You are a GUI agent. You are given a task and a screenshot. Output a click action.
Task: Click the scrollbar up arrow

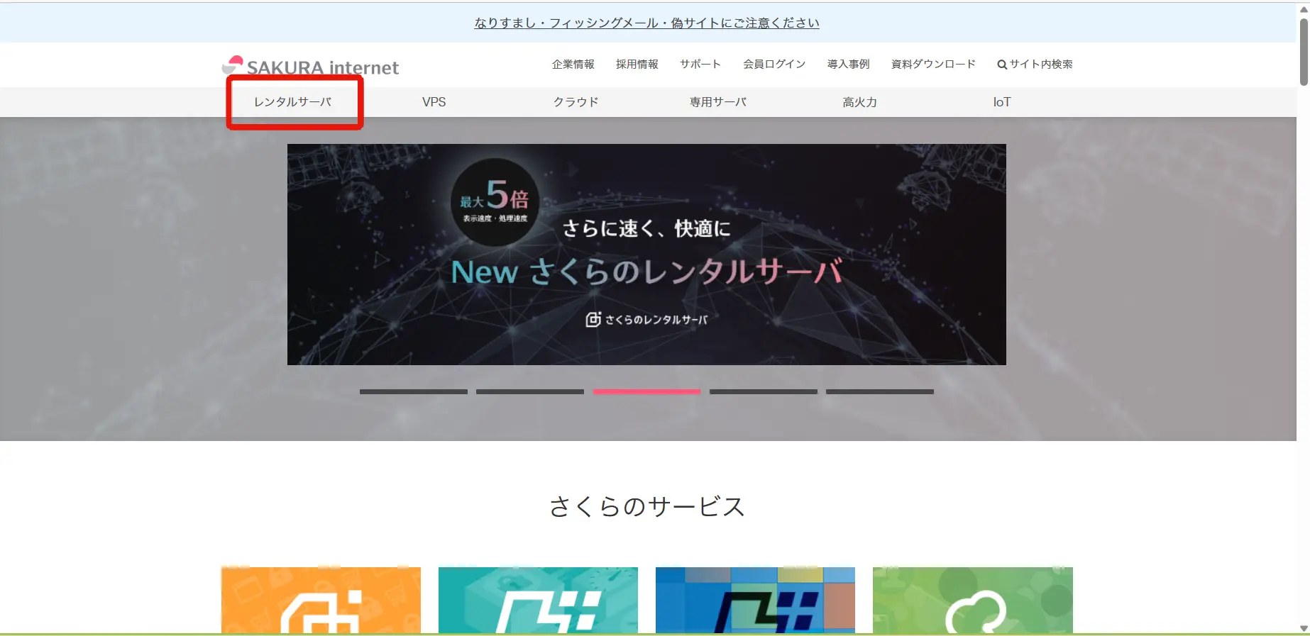click(1304, 9)
